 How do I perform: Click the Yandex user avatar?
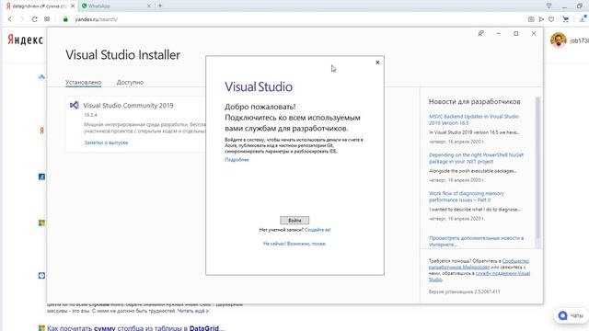(x=559, y=40)
